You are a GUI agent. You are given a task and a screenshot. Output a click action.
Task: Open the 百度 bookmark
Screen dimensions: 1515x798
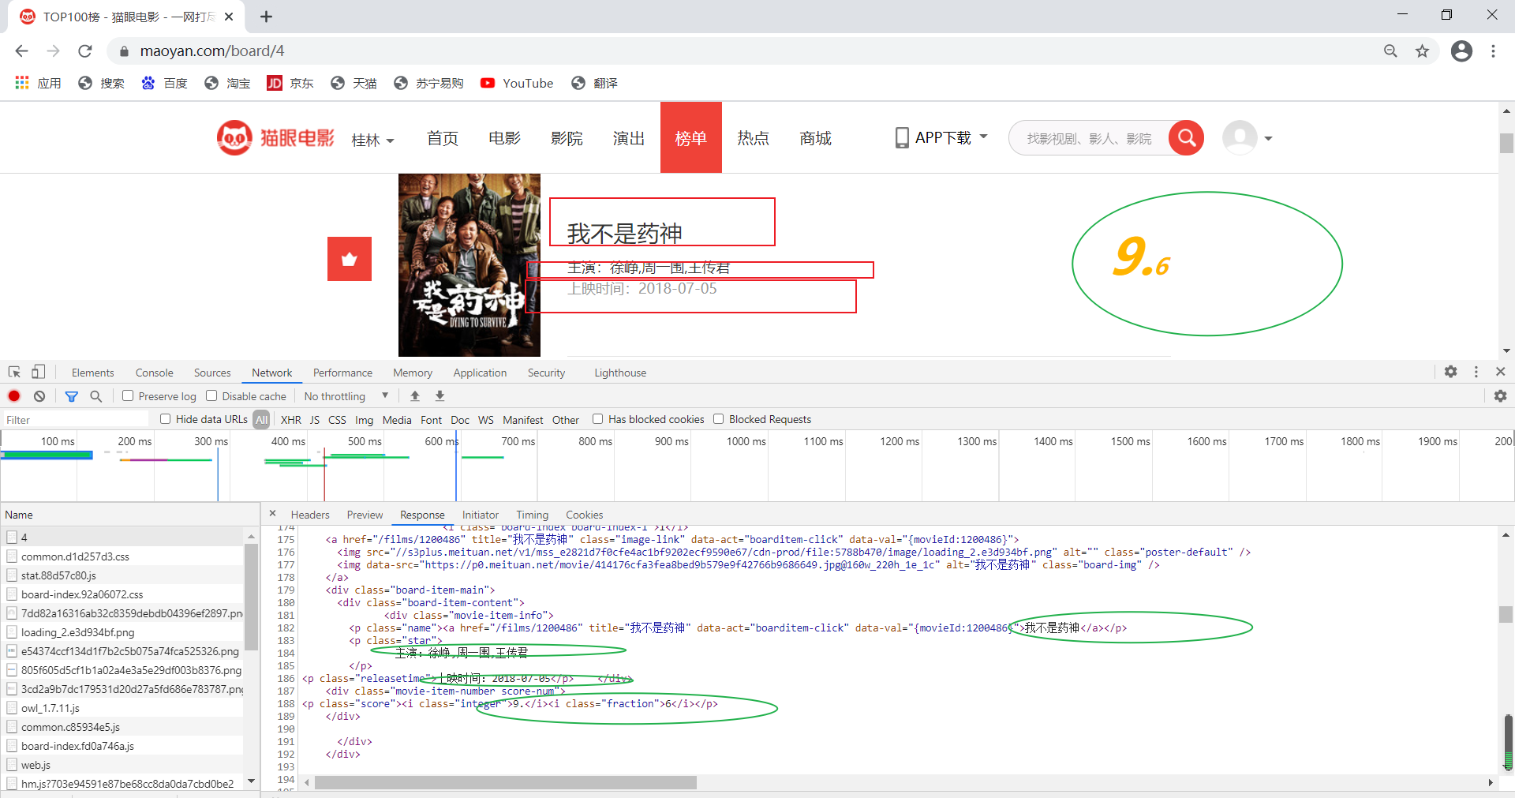164,83
